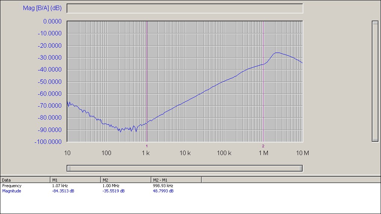
Task: Select the M2 - M1 column header
Action: tap(176, 180)
